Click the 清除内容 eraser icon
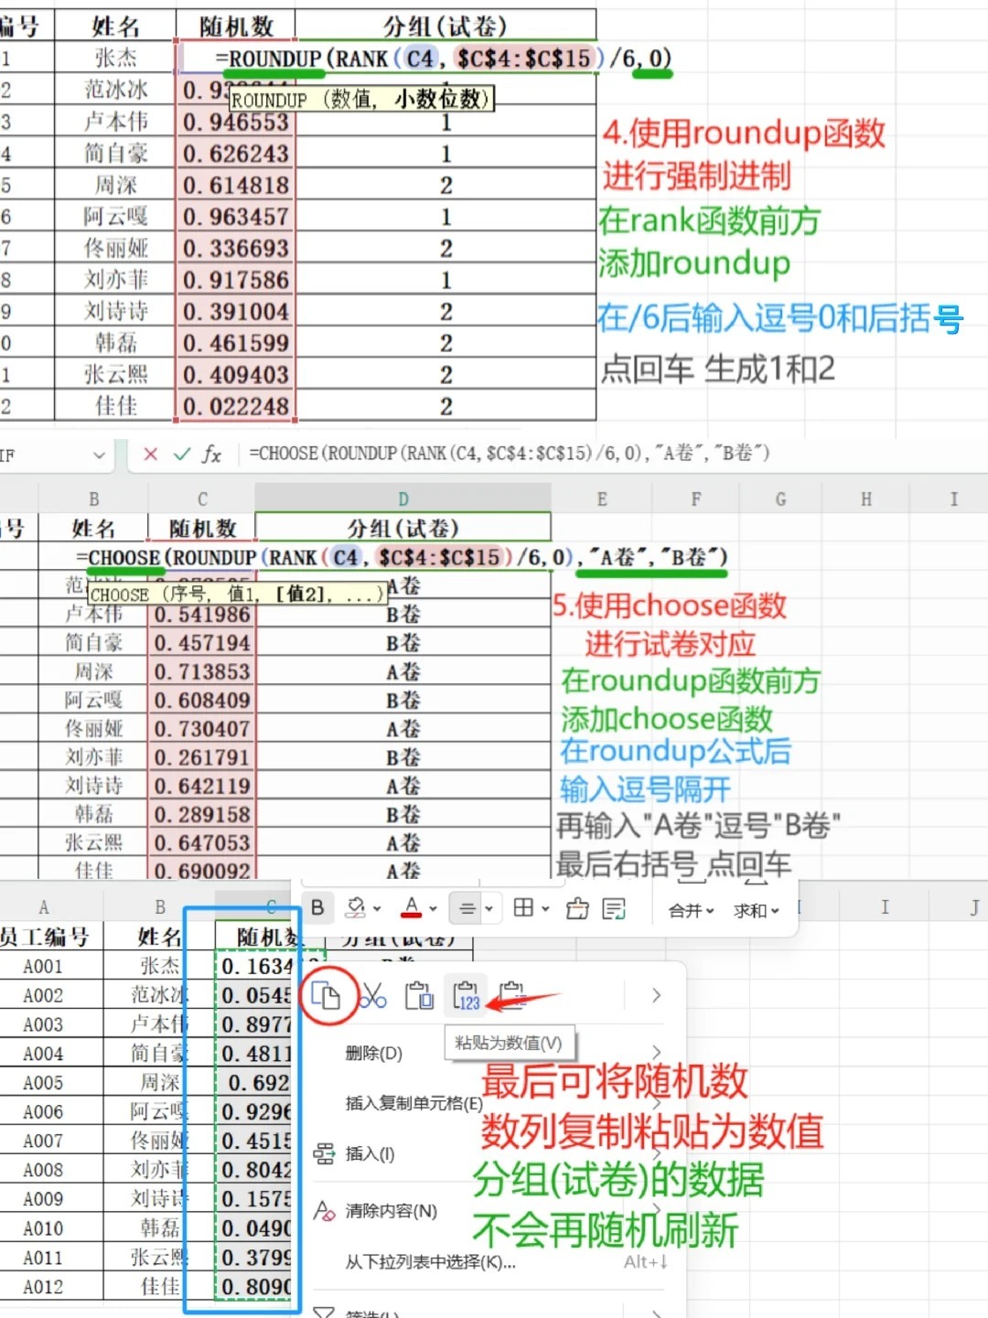Viewport: 988px width, 1318px height. click(x=324, y=1211)
